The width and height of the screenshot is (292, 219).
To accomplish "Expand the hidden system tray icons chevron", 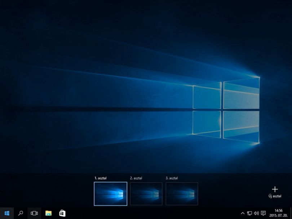I will [x=243, y=213].
